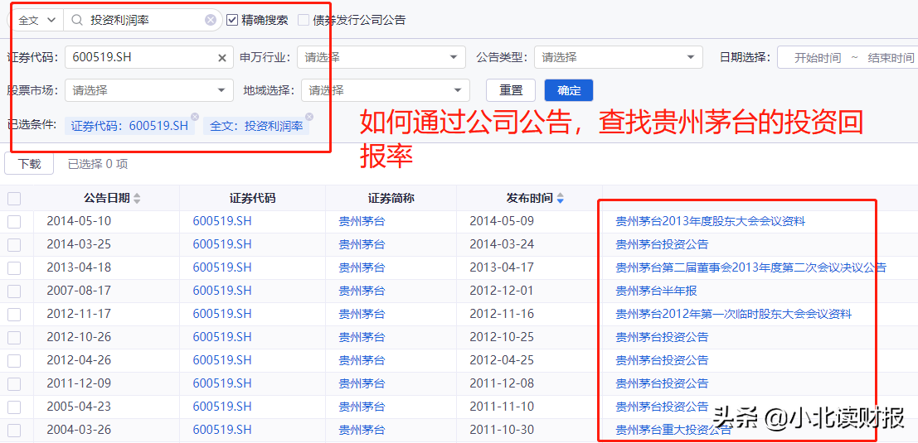
Task: Click the 2004-03-26 announcement date cell
Action: pyautogui.click(x=79, y=430)
